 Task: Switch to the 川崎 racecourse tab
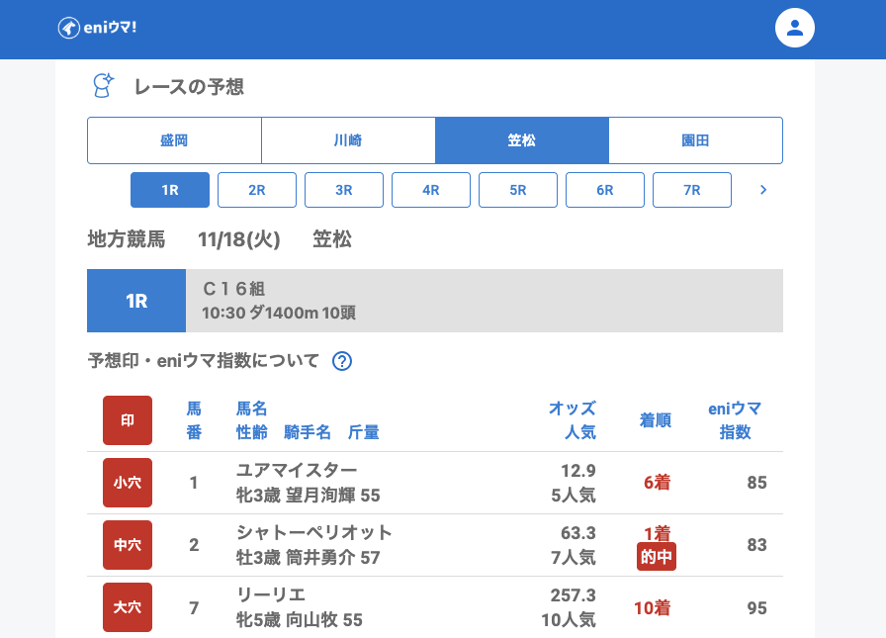coord(348,140)
